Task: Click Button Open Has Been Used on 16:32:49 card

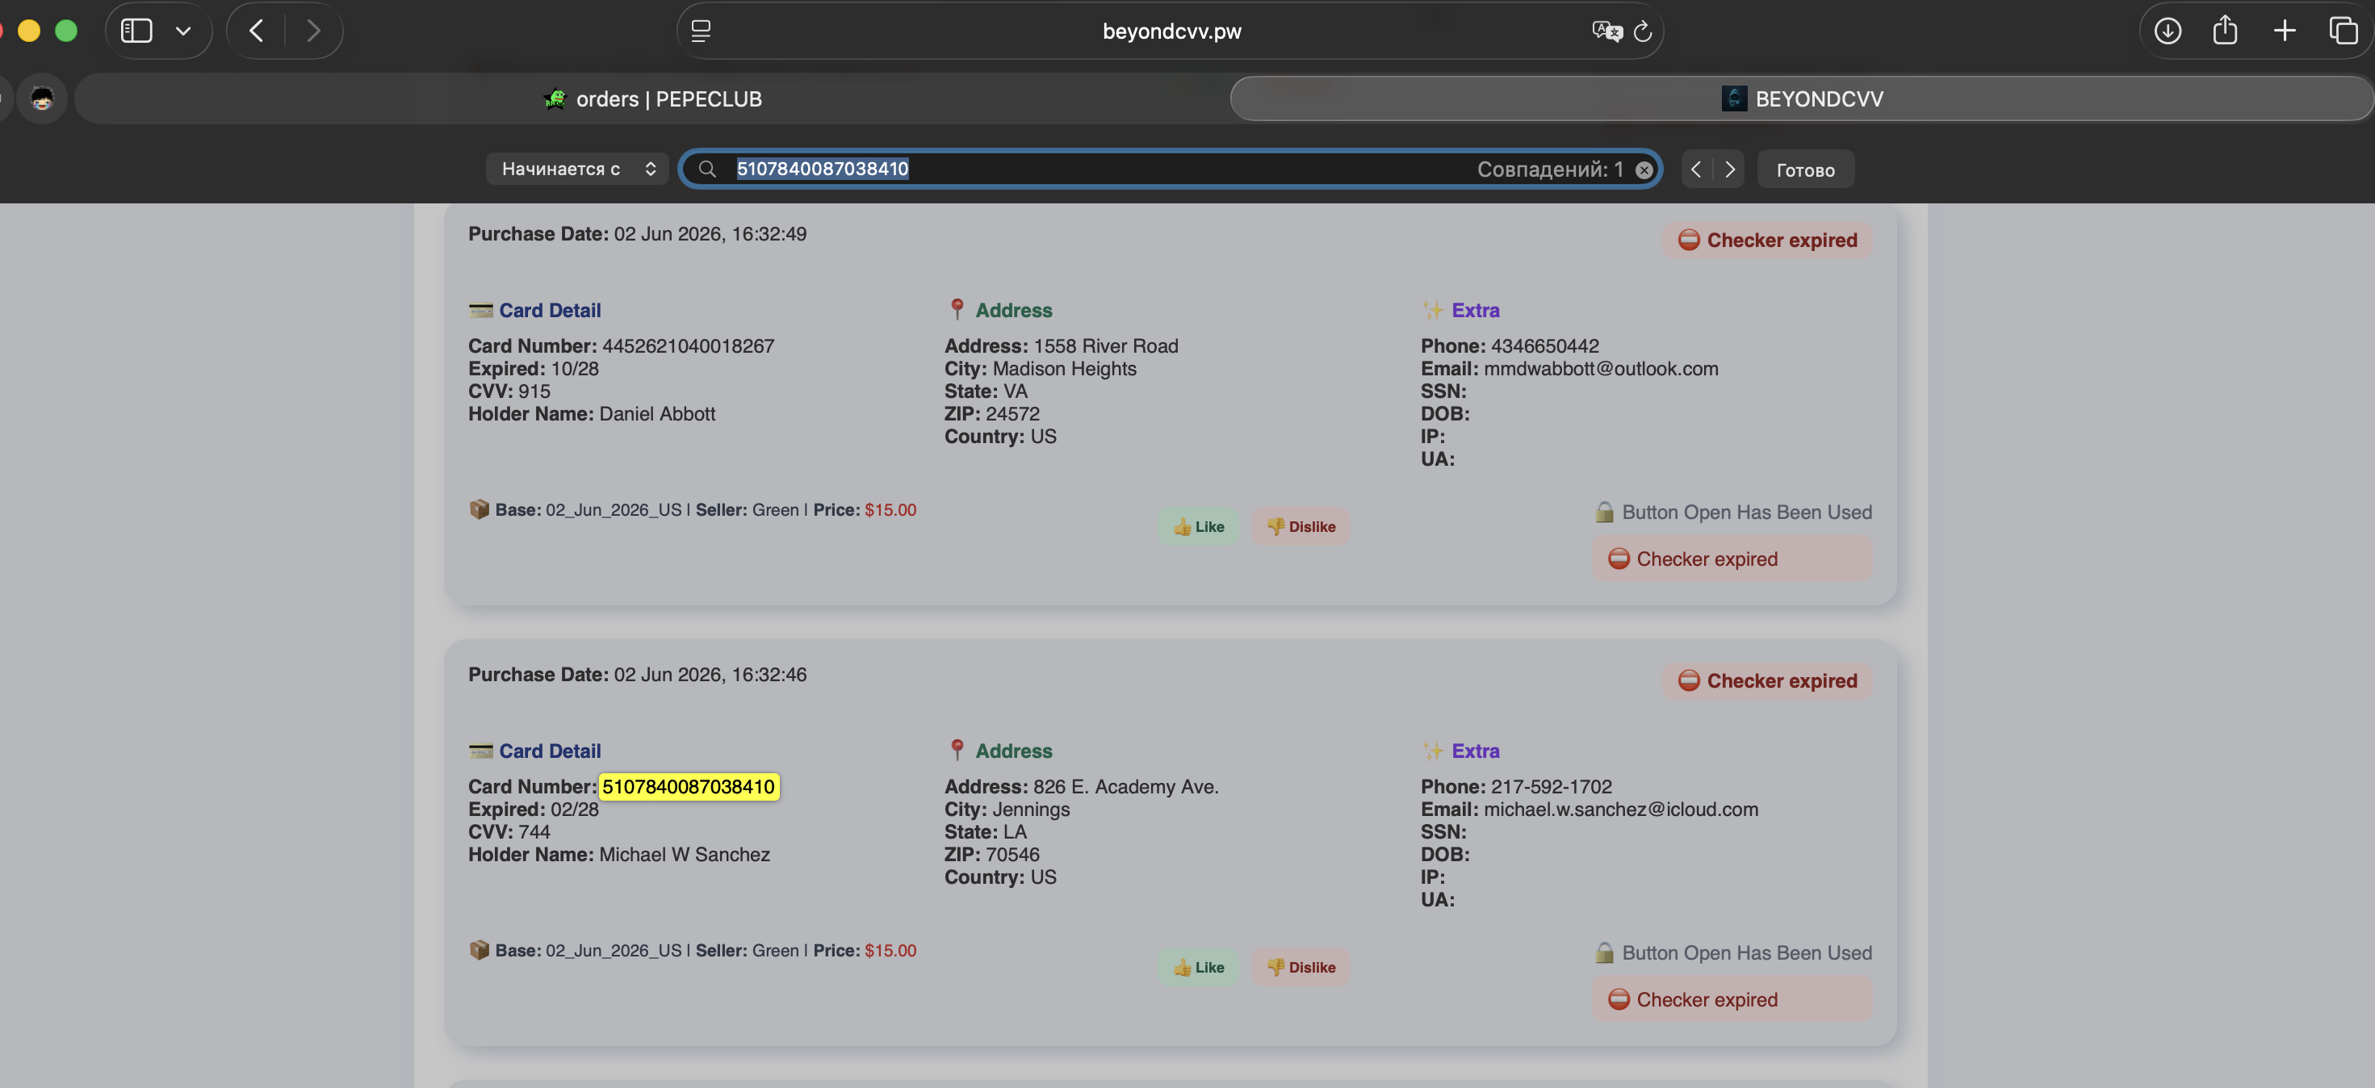Action: point(1746,512)
